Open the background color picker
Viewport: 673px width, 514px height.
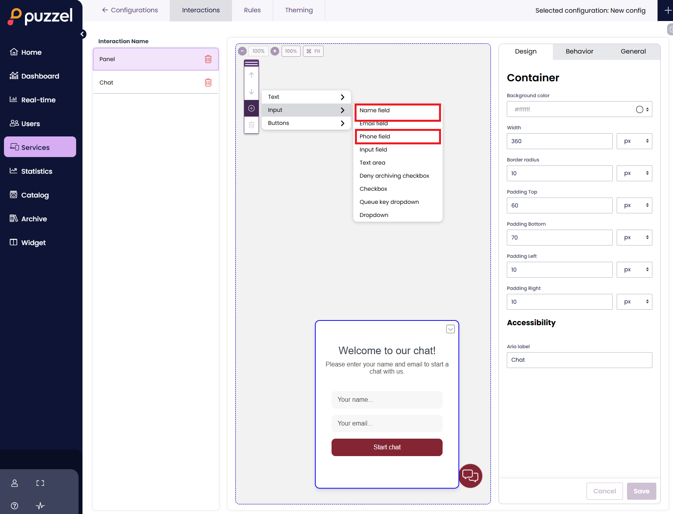639,109
